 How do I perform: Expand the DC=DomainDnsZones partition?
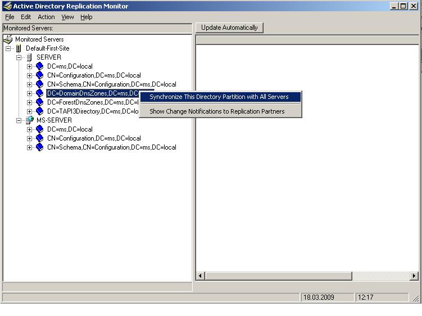click(x=29, y=93)
